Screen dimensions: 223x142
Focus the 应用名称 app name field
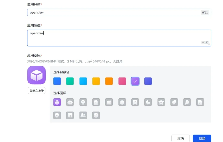(x=113, y=12)
